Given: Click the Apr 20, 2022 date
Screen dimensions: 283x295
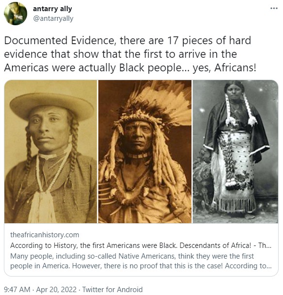Looking at the screenshot, I should (x=56, y=289).
